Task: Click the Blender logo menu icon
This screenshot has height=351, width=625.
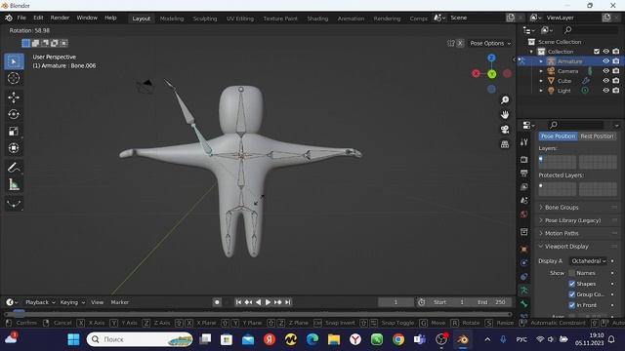Action: (9, 18)
